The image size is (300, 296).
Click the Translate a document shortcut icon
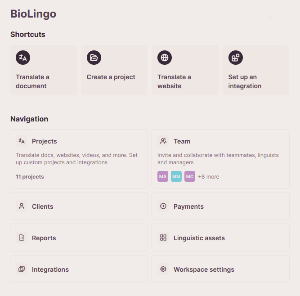[23, 58]
